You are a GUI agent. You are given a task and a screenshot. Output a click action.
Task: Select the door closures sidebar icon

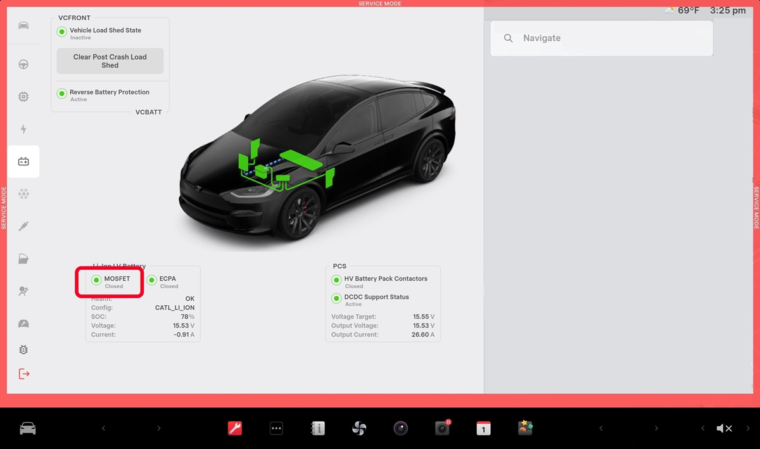(23, 258)
